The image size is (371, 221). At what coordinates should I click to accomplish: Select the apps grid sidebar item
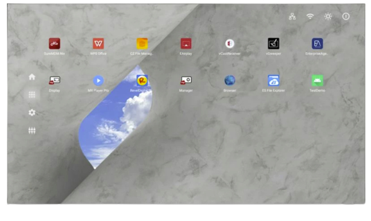(32, 95)
